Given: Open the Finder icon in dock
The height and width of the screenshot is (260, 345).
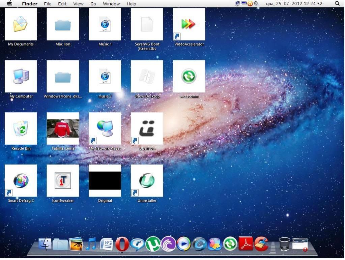Looking at the screenshot, I should pyautogui.click(x=45, y=244).
